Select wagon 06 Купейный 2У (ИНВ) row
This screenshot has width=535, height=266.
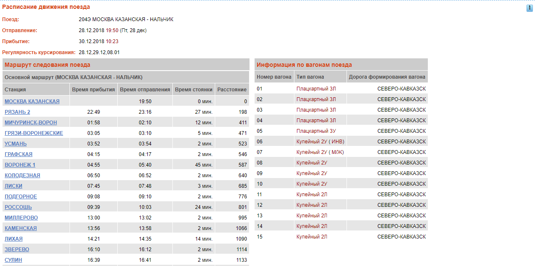coord(341,142)
